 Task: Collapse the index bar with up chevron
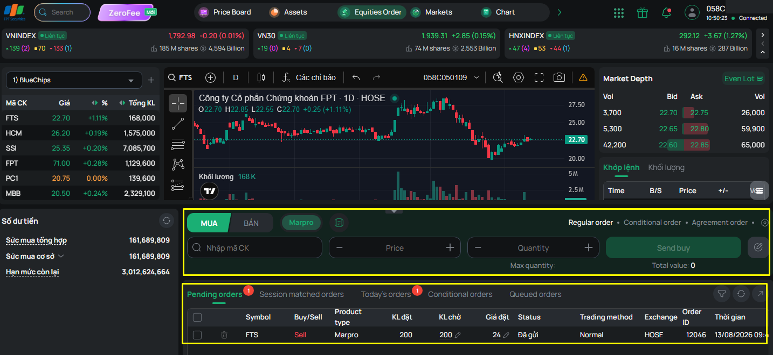click(763, 53)
